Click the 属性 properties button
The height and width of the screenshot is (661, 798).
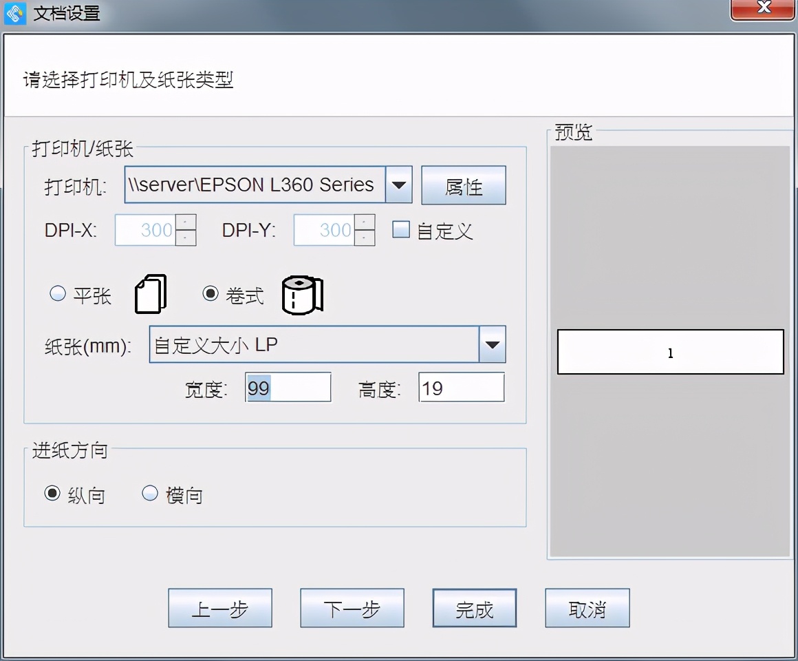tap(464, 185)
